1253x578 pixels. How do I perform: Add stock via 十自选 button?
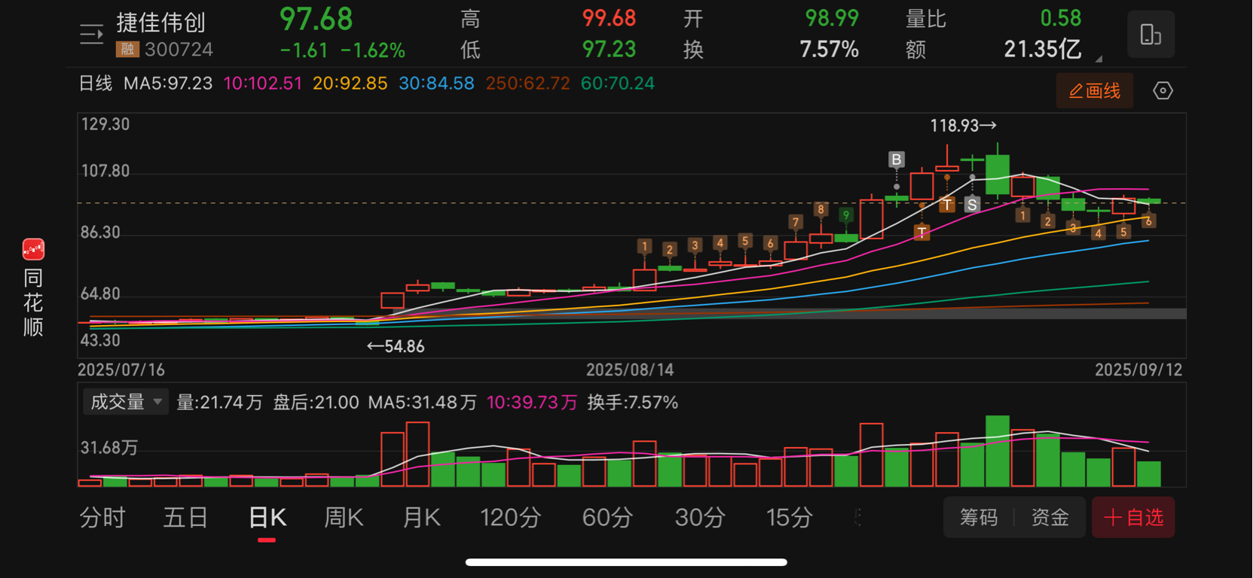pyautogui.click(x=1133, y=517)
